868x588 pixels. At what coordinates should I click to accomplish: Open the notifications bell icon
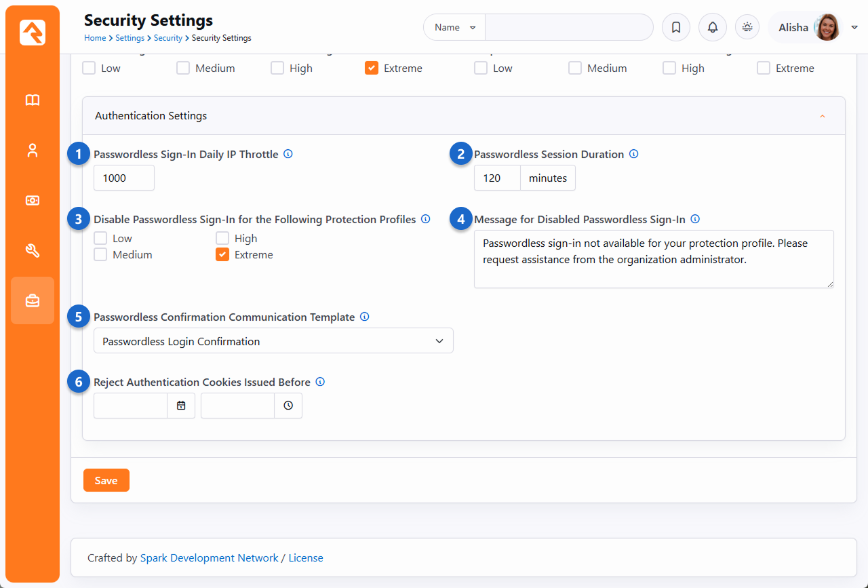click(712, 28)
